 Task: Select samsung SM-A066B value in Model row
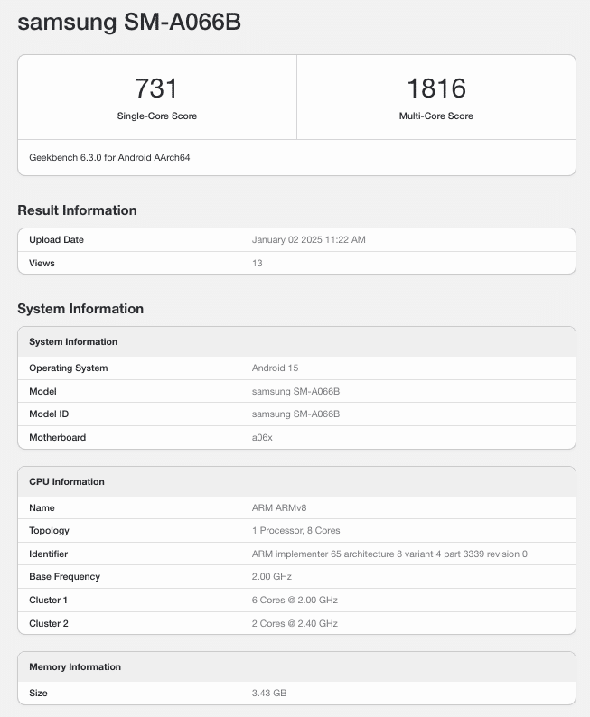pos(295,391)
